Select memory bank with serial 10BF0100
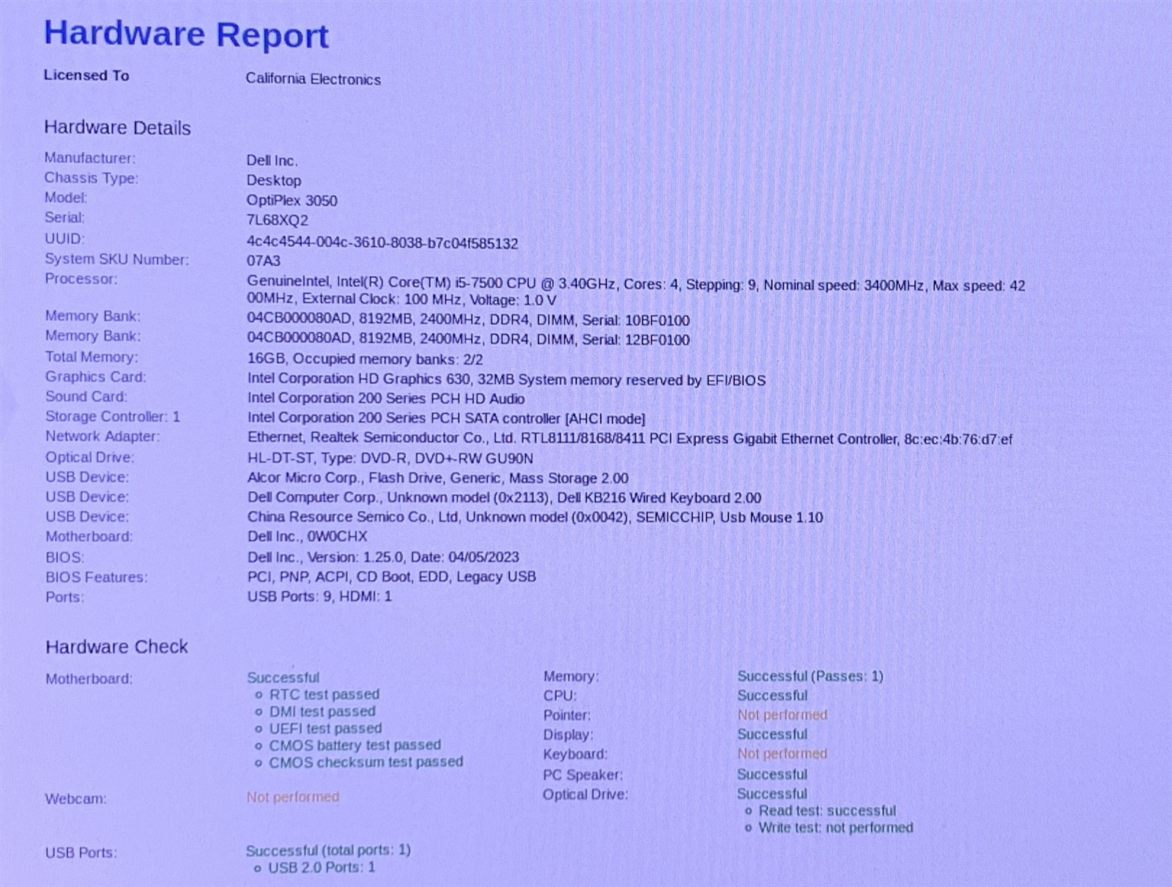 tap(468, 320)
